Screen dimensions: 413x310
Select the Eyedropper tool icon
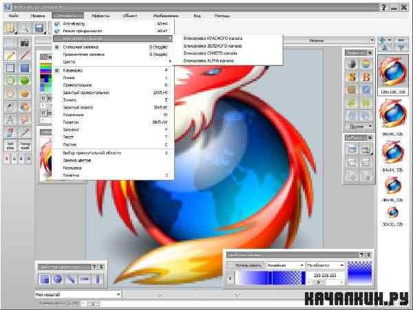point(25,133)
